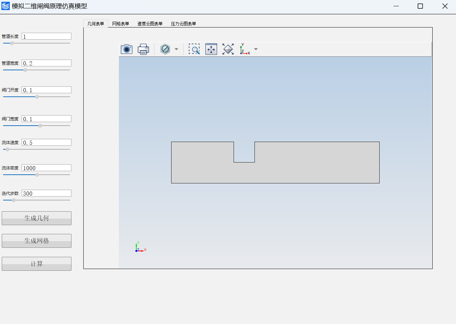The height and width of the screenshot is (324, 456).
Task: Click the 阀门开度 input field
Action: 46,90
